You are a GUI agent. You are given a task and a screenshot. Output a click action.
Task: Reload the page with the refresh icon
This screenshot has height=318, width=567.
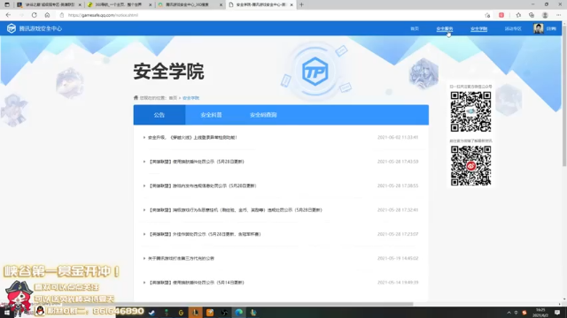[34, 15]
